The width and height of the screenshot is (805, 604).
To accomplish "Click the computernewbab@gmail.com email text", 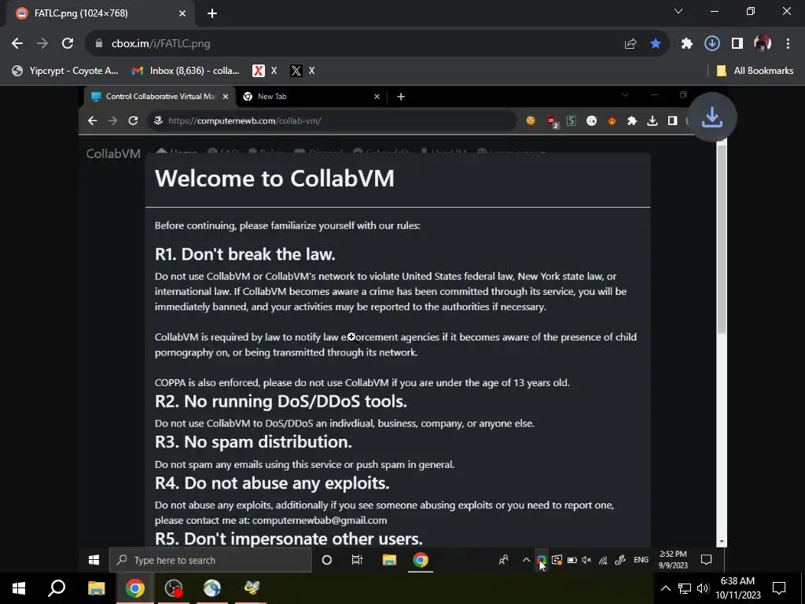I will click(320, 521).
